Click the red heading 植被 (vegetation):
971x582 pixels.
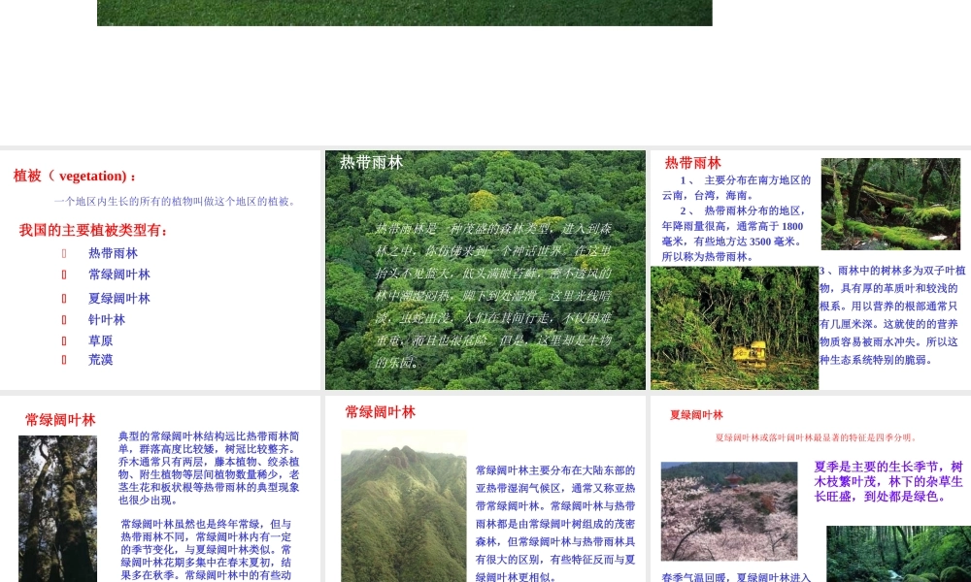pyautogui.click(x=75, y=177)
